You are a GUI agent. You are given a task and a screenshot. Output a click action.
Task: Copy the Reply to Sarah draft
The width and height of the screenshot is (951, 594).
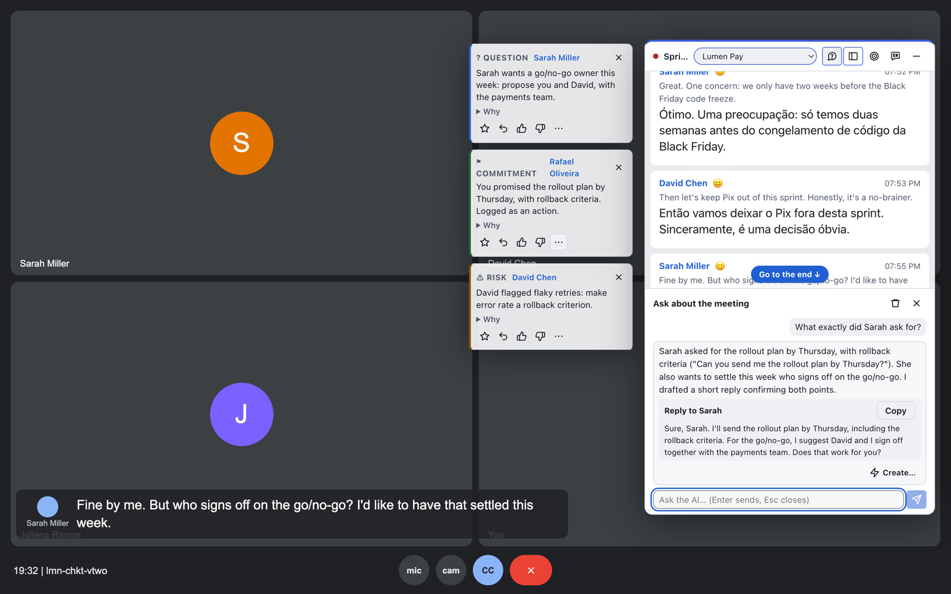(896, 411)
